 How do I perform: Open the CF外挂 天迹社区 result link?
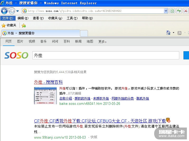pos(100,121)
